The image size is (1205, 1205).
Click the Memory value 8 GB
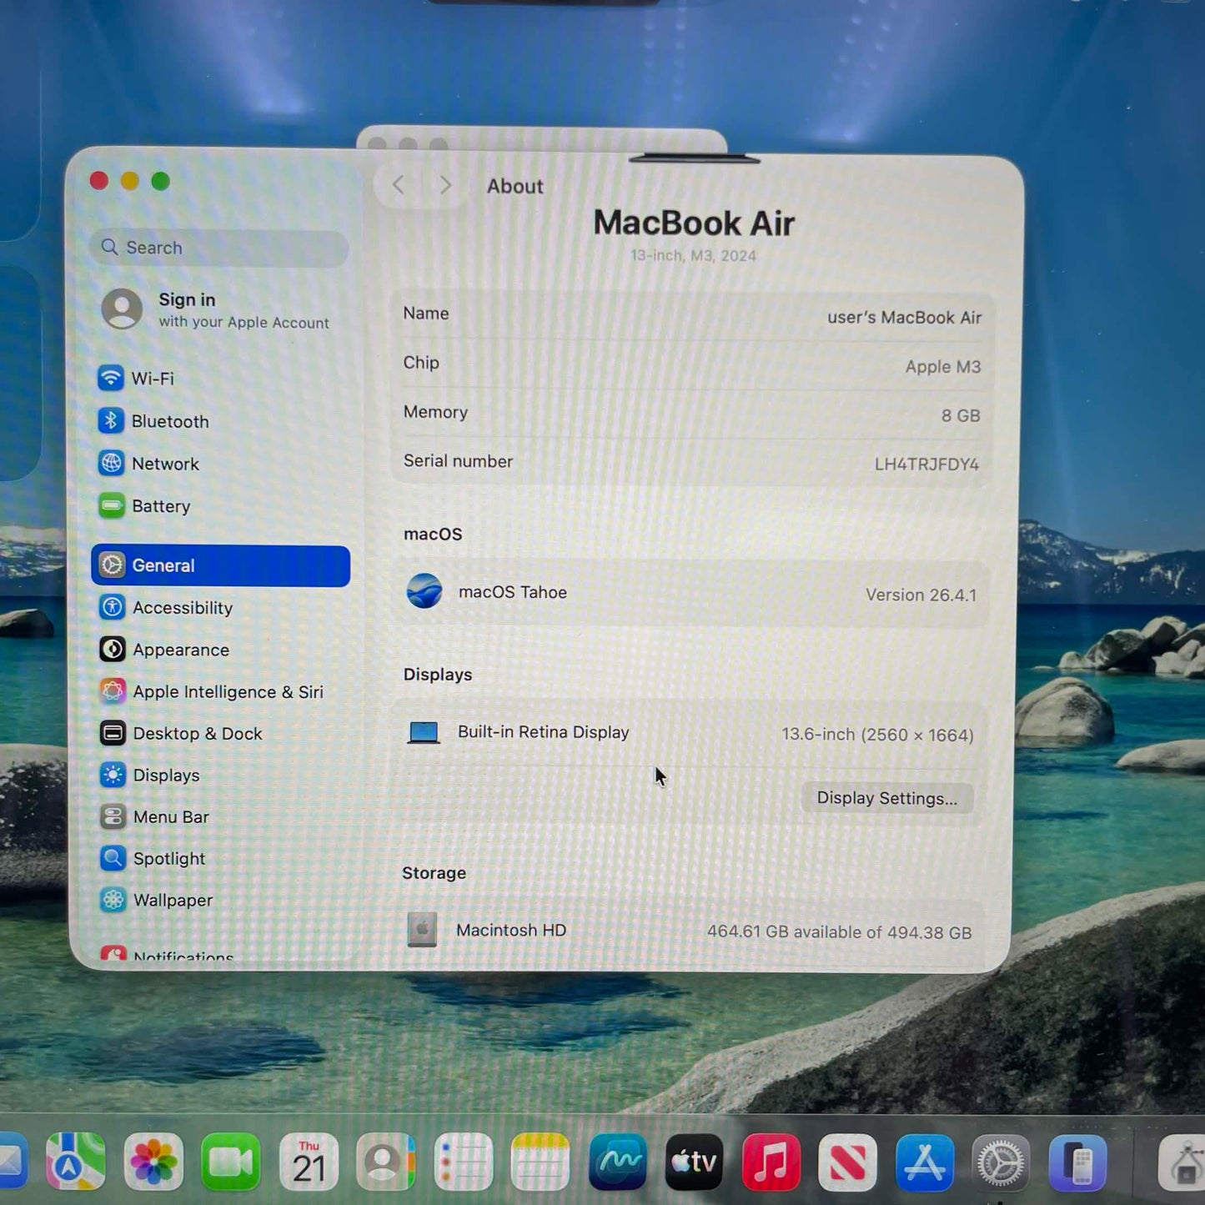[961, 415]
